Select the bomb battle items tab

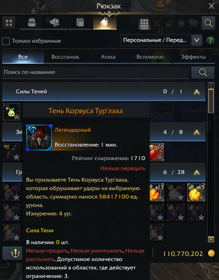click(105, 23)
